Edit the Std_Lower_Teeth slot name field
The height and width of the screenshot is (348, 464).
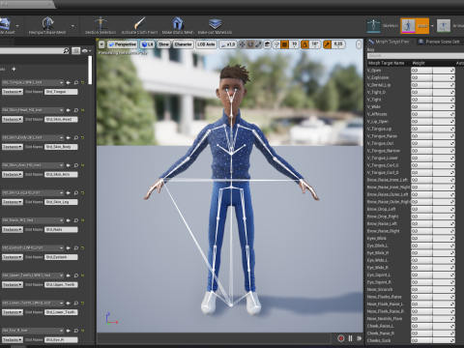(x=61, y=312)
